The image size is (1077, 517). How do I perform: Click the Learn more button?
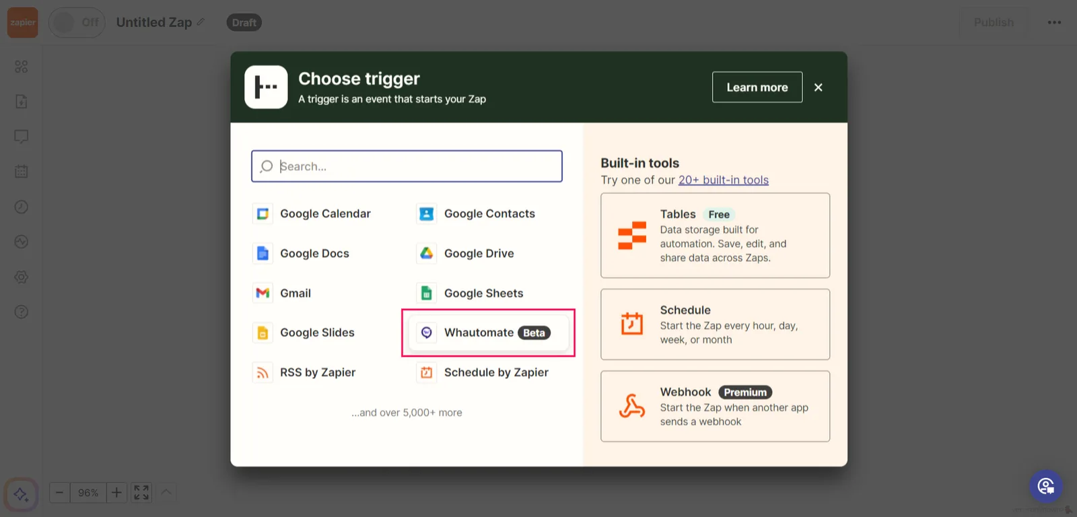click(x=757, y=87)
